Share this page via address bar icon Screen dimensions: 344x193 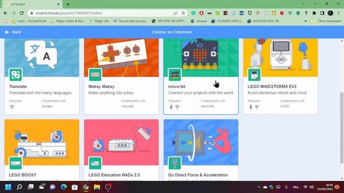tap(175, 13)
